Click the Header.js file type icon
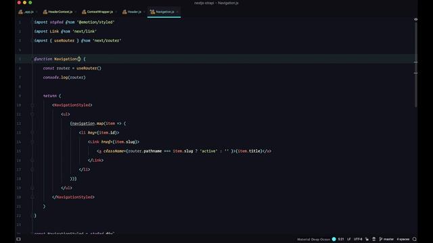This screenshot has height=243, width=433. point(124,11)
